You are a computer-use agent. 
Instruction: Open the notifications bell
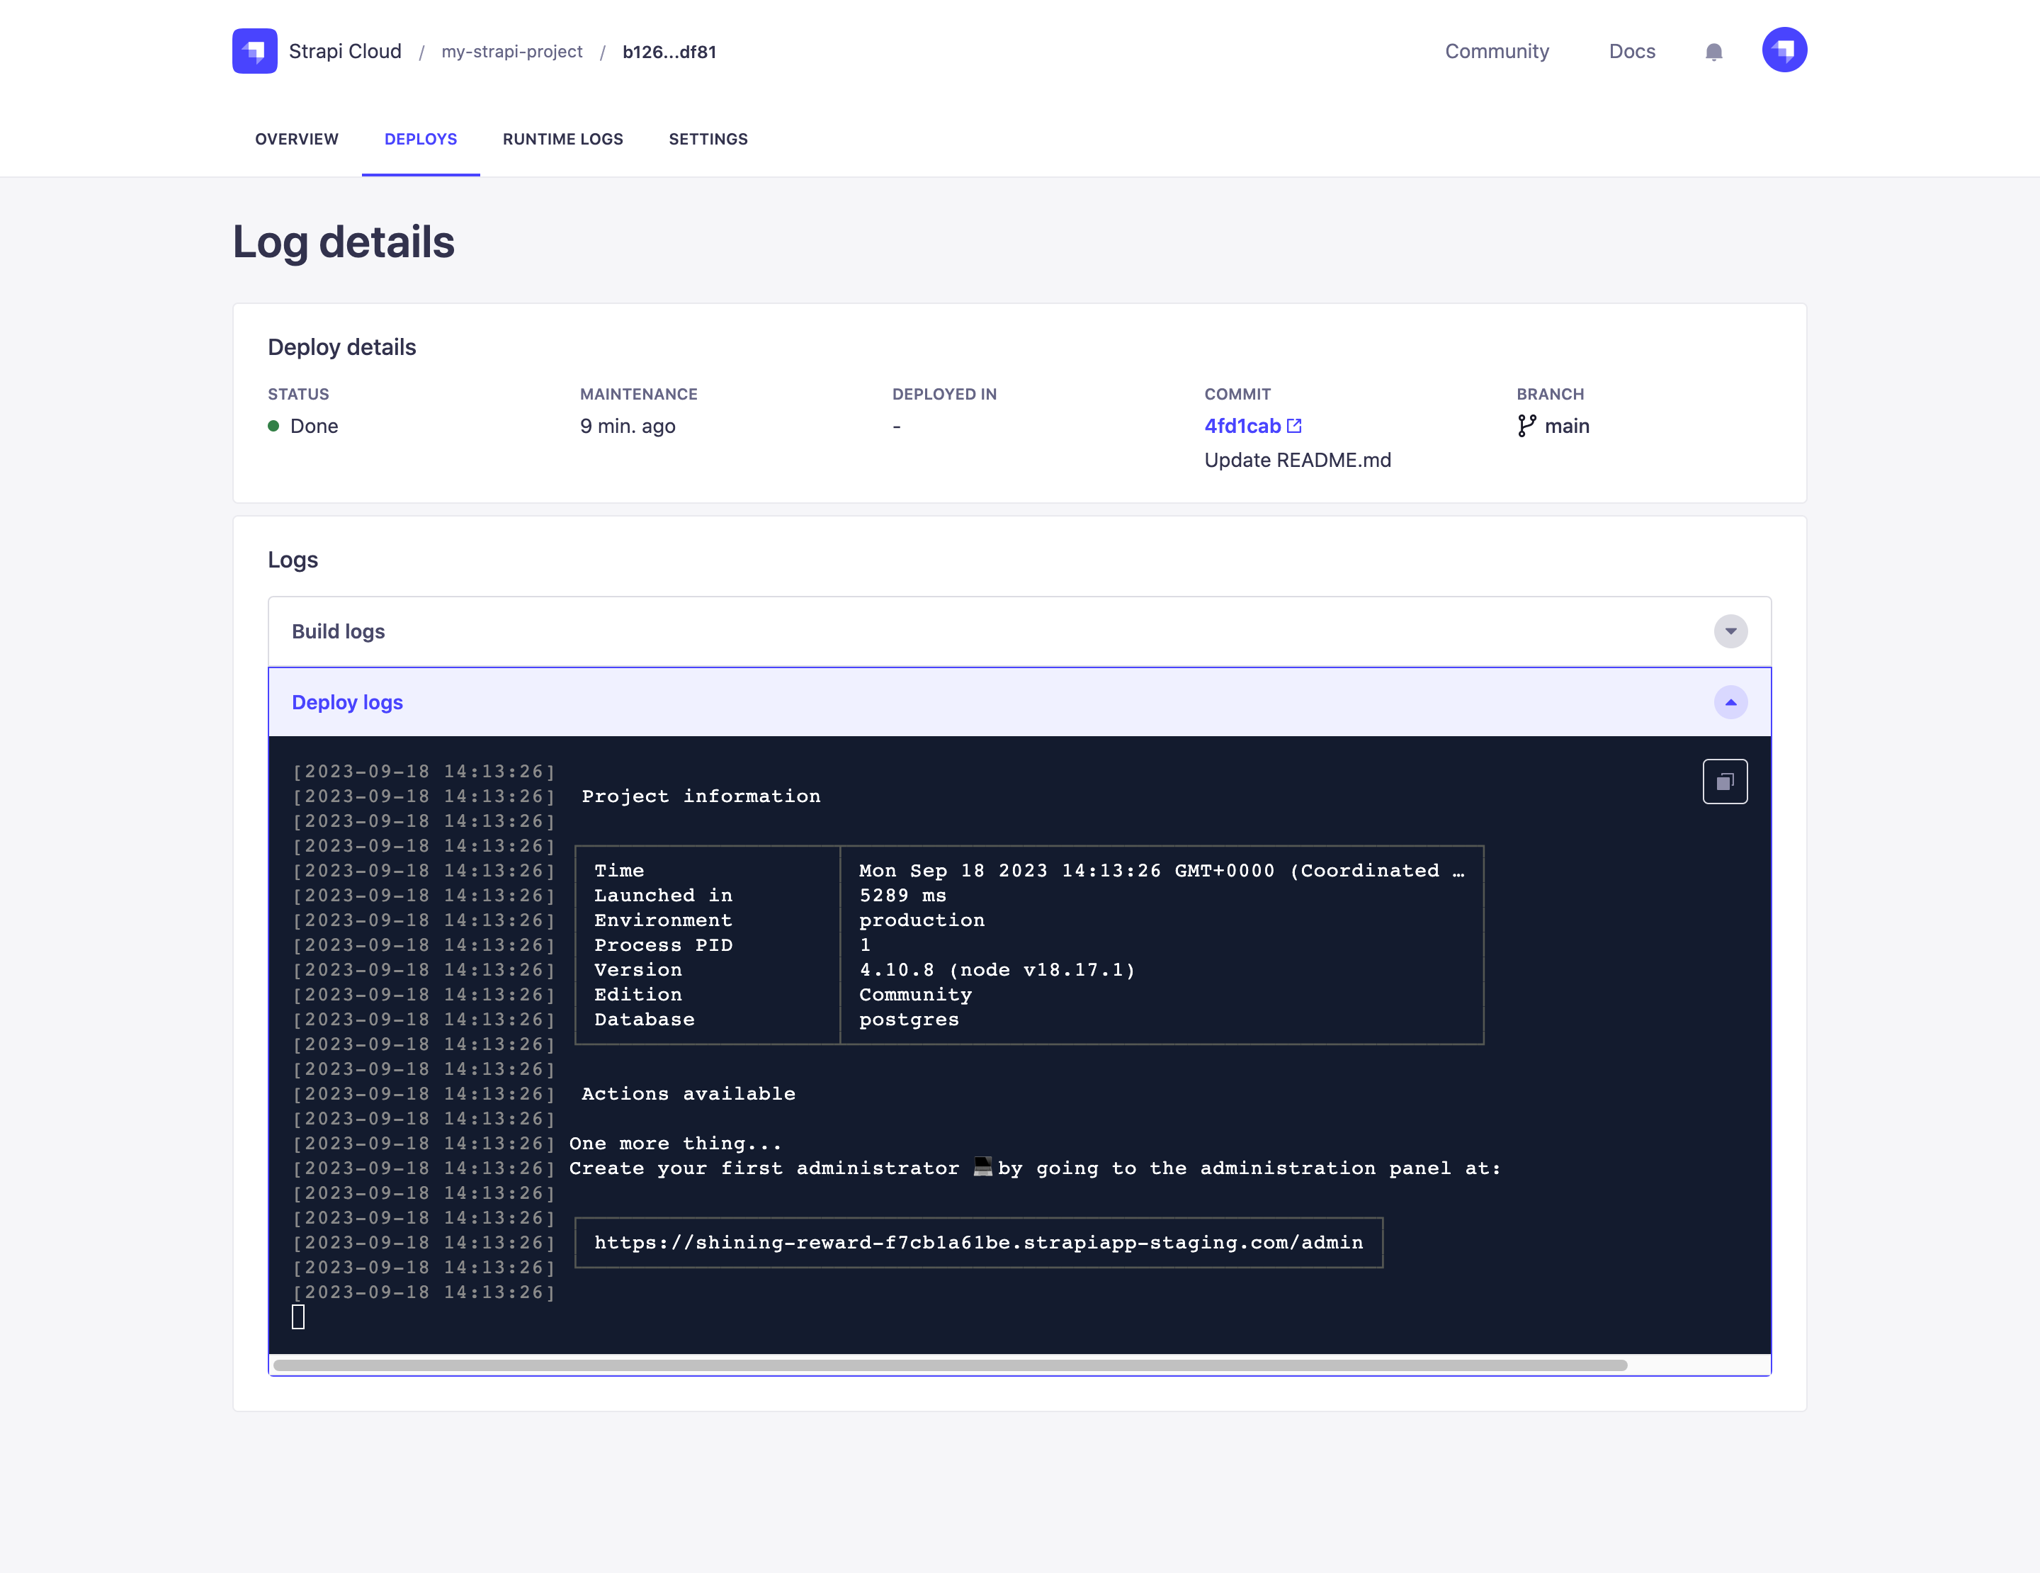1713,52
